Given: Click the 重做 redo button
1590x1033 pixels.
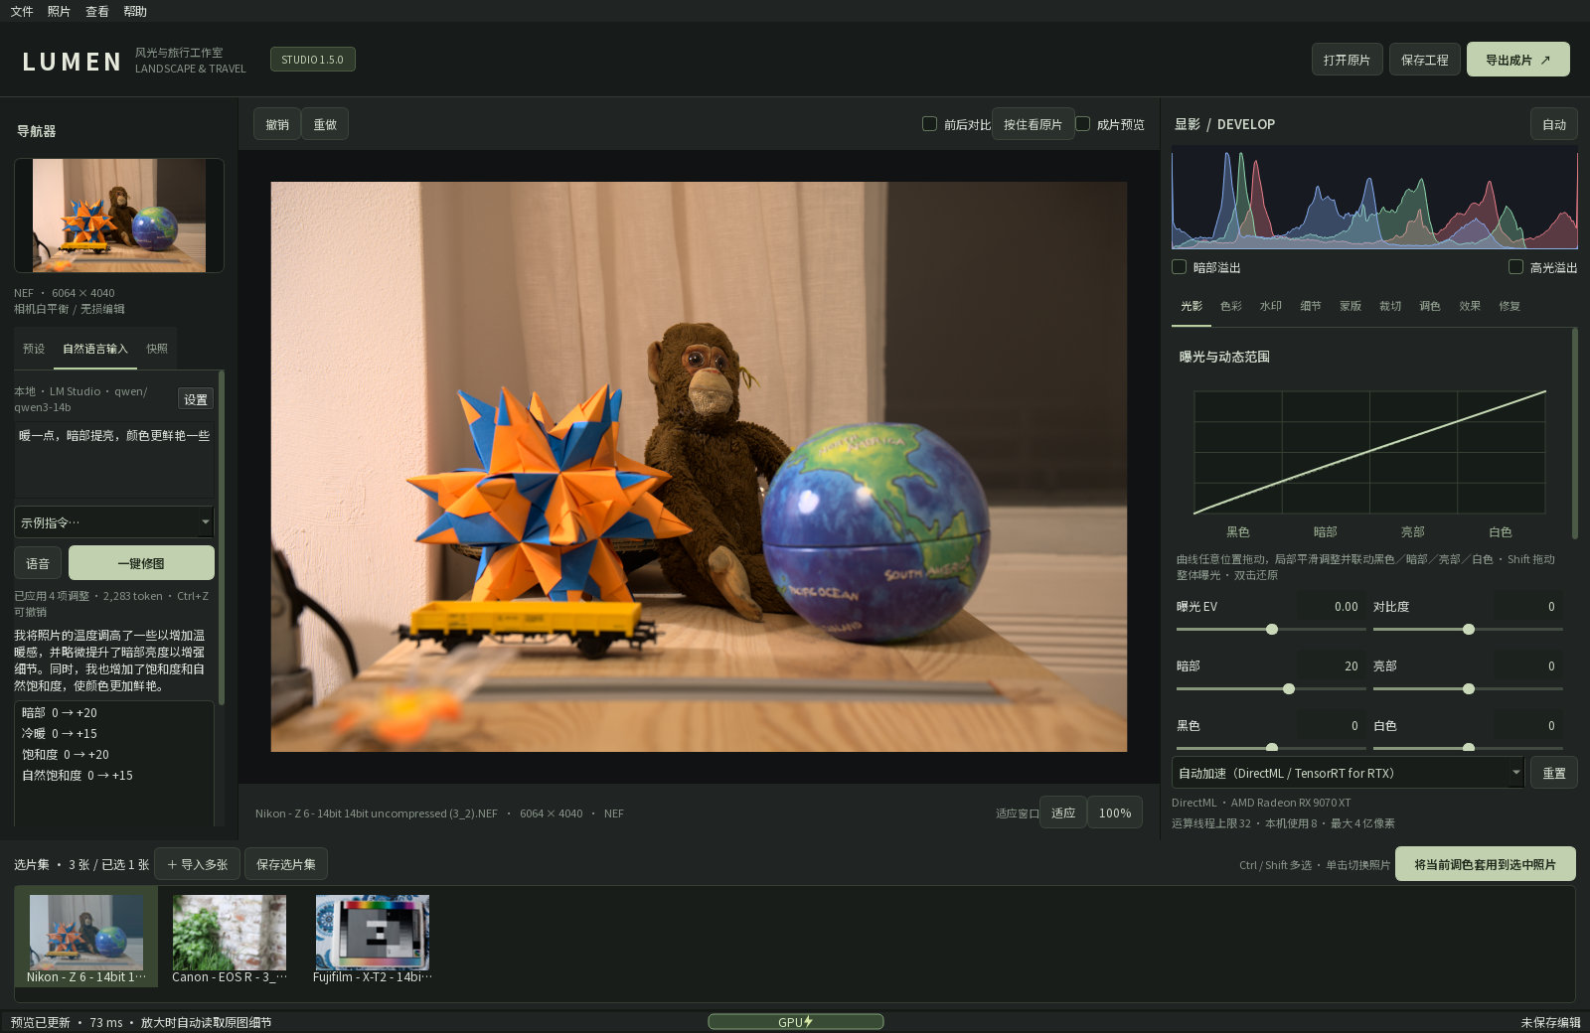Looking at the screenshot, I should (x=325, y=124).
